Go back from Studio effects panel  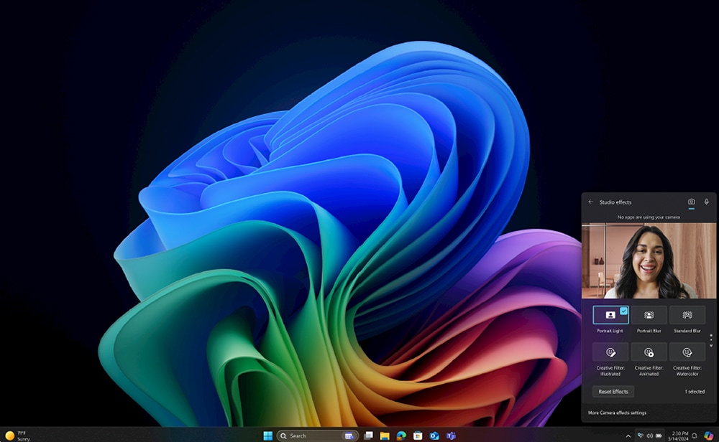[x=590, y=202]
